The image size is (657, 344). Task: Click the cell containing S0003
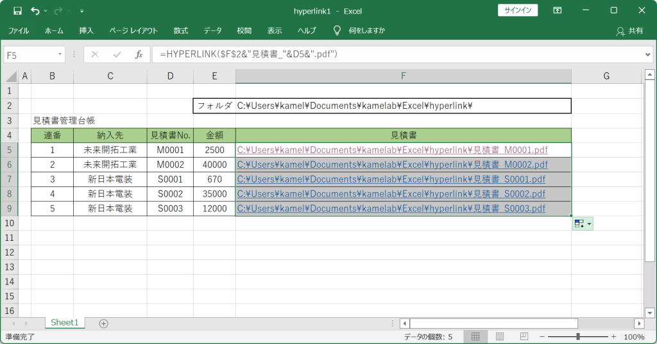[x=170, y=208]
